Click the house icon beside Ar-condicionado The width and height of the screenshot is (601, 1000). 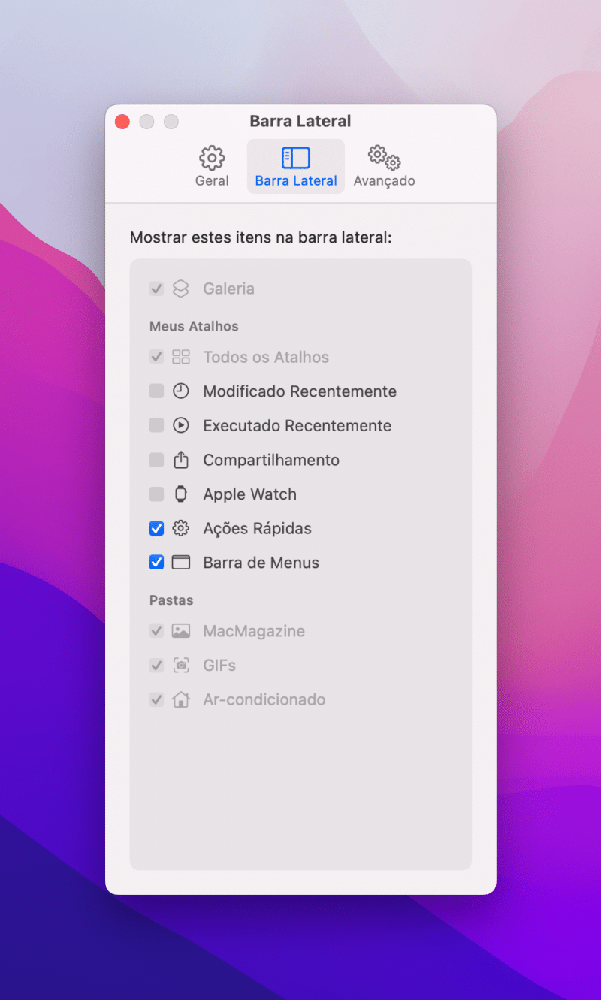[180, 699]
